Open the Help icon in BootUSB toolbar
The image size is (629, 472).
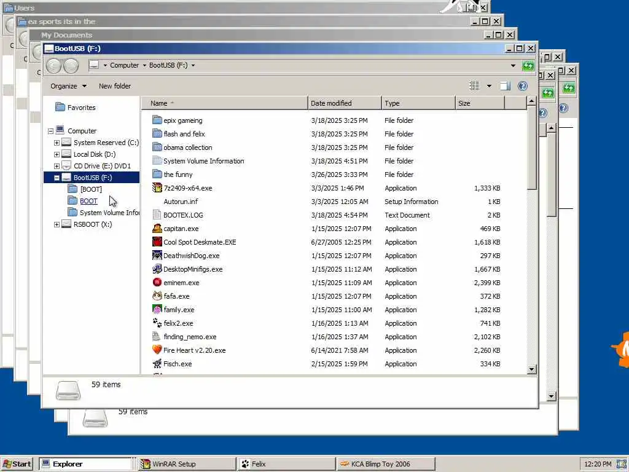tap(522, 86)
